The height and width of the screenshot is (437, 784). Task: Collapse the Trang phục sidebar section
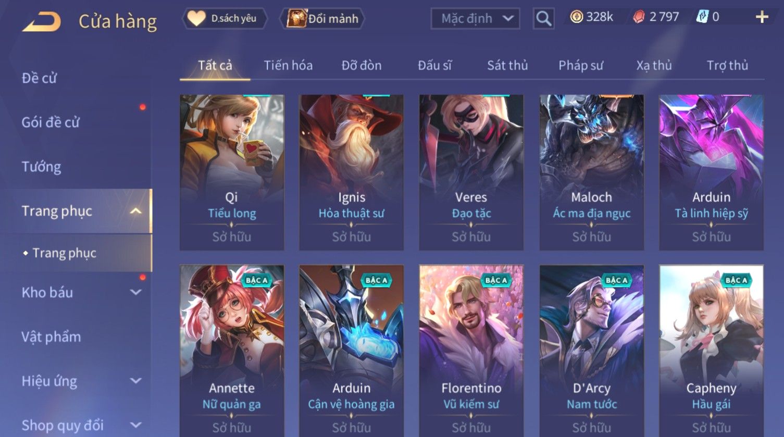(135, 211)
